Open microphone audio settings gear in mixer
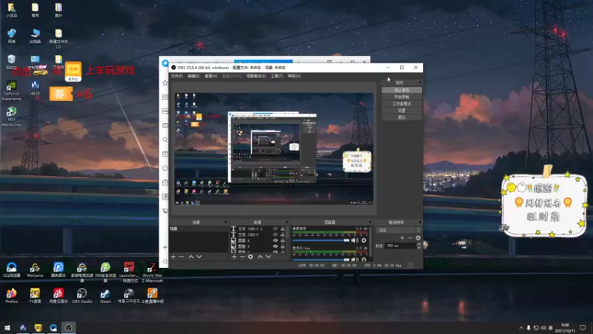This screenshot has width=593, height=334. click(364, 259)
